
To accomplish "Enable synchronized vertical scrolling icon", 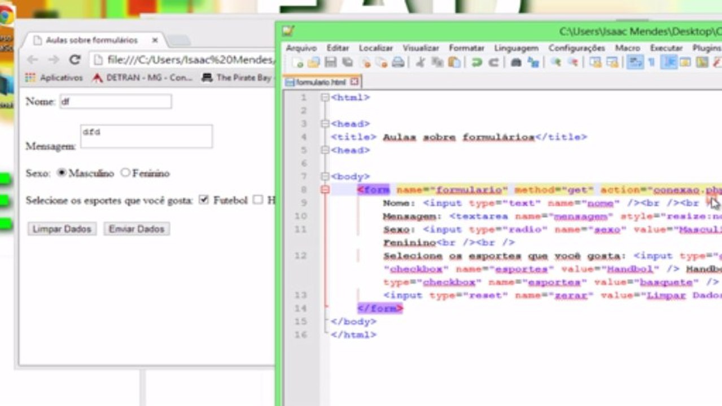I will point(596,62).
